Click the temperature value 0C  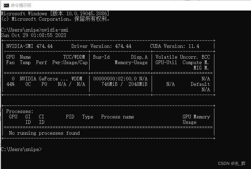point(28,84)
